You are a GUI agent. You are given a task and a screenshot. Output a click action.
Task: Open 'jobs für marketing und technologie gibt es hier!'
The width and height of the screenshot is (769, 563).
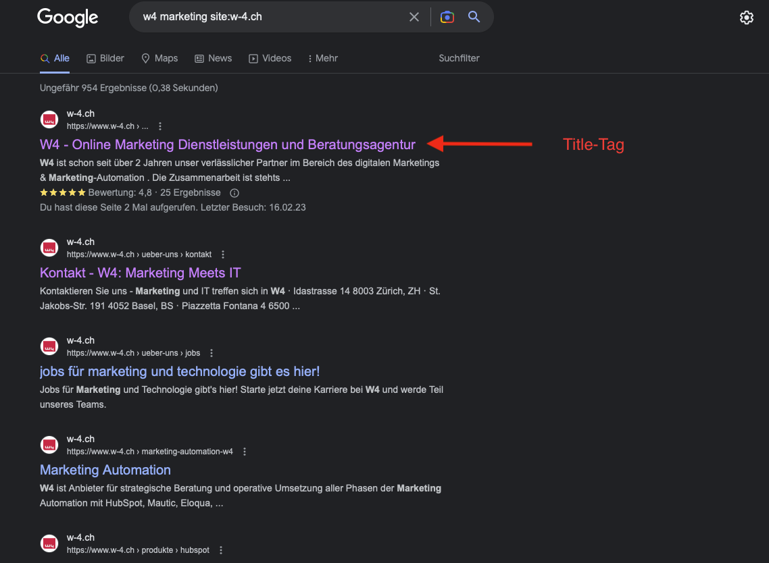click(x=180, y=371)
